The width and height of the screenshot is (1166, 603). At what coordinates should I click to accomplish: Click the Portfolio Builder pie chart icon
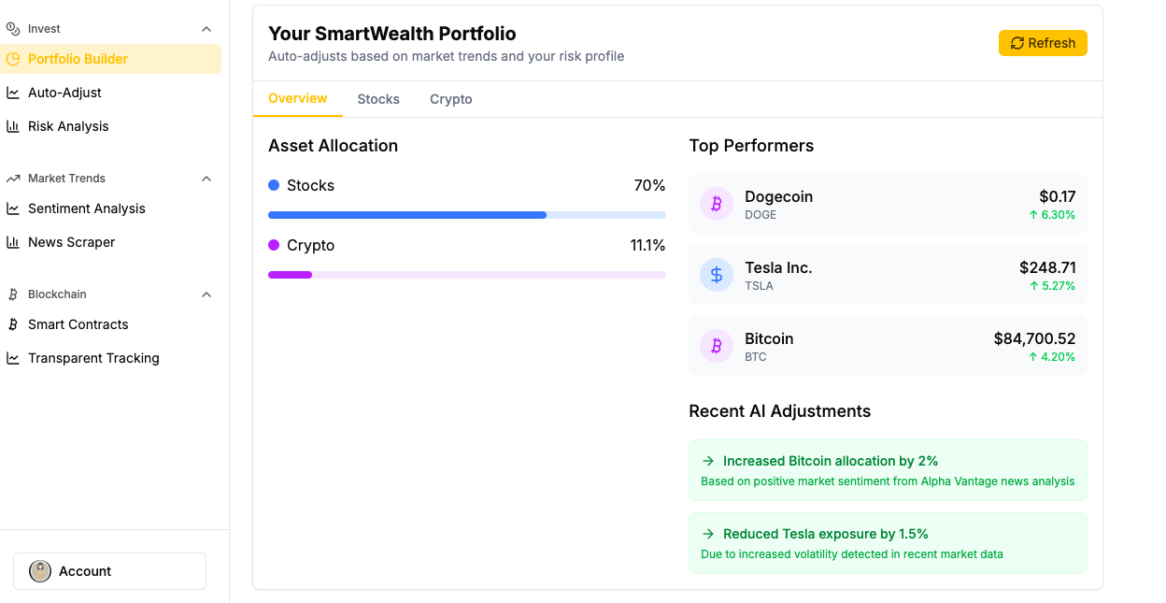[13, 59]
